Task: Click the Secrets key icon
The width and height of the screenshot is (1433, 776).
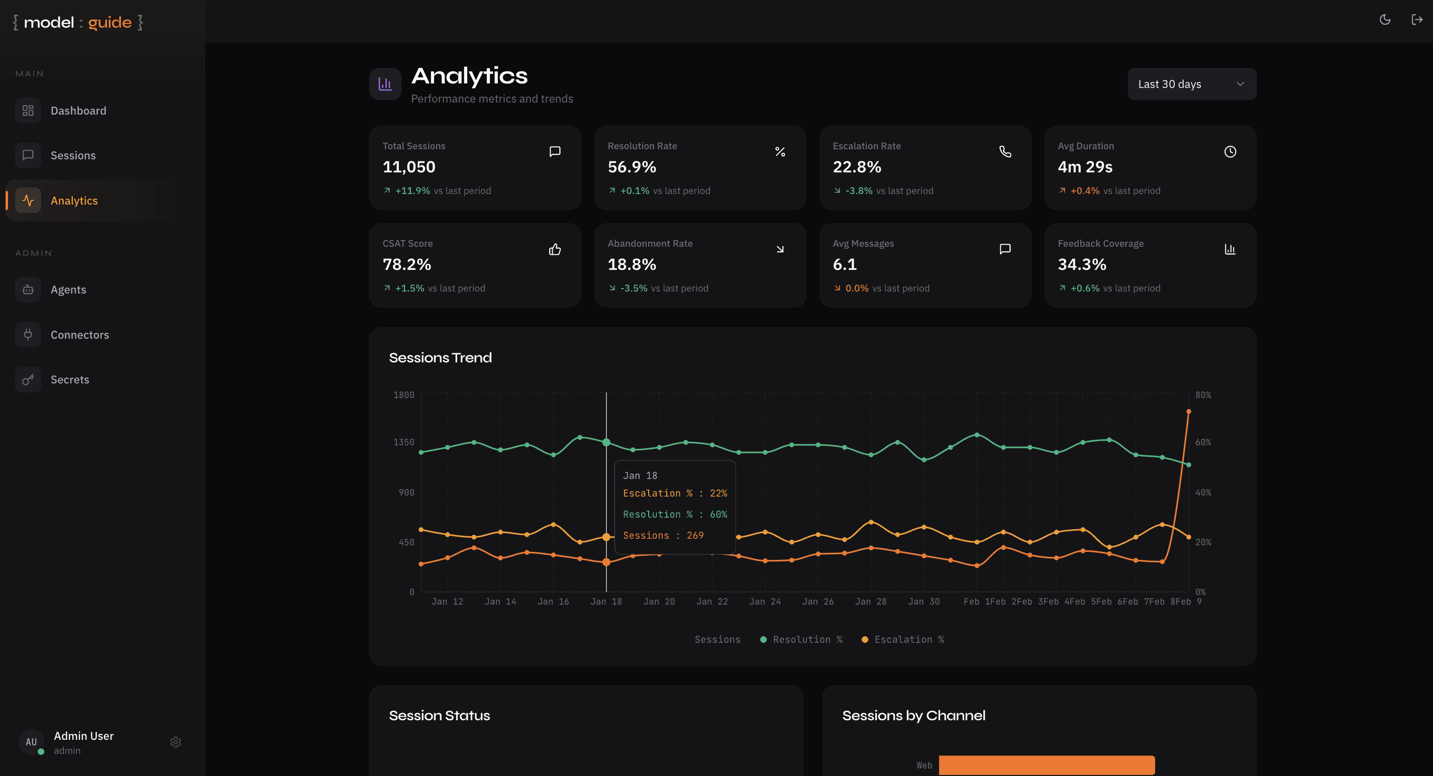Action: pyautogui.click(x=28, y=379)
